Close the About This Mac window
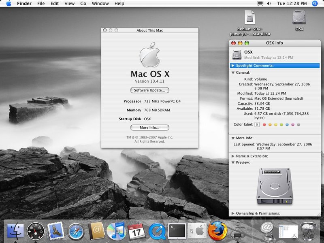 105,30
